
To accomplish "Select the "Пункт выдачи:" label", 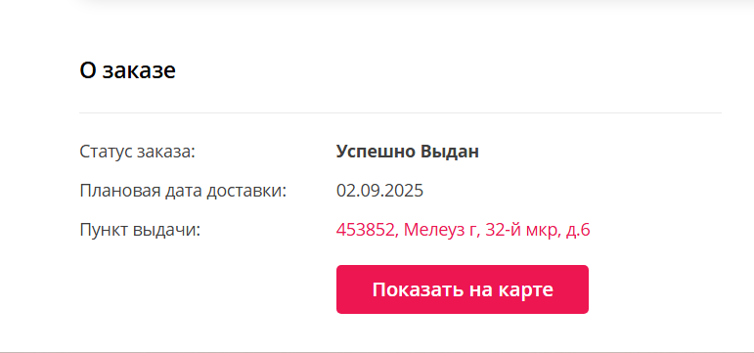I will [x=140, y=230].
